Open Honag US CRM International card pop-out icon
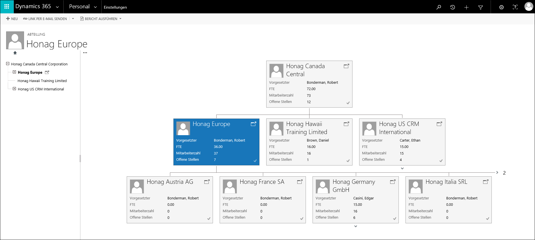 click(x=439, y=124)
